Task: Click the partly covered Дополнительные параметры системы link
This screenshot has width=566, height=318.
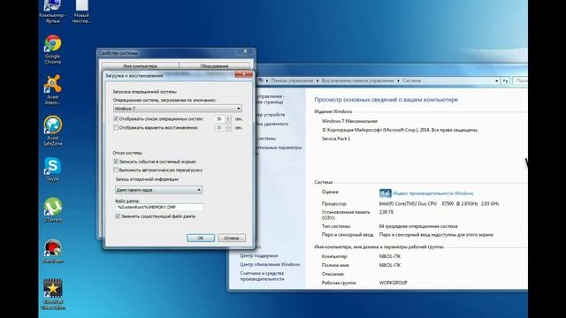Action: pyautogui.click(x=279, y=148)
